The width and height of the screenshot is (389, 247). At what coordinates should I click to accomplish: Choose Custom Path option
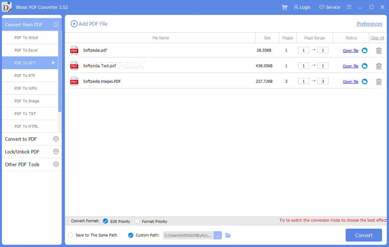(x=131, y=235)
